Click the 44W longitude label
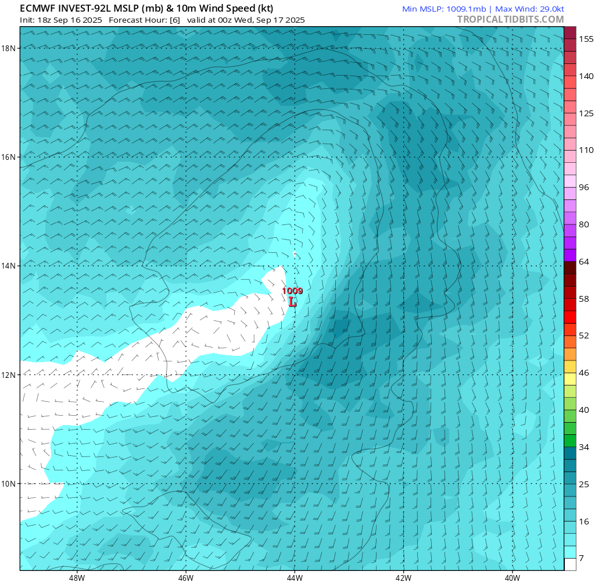 coord(295,578)
